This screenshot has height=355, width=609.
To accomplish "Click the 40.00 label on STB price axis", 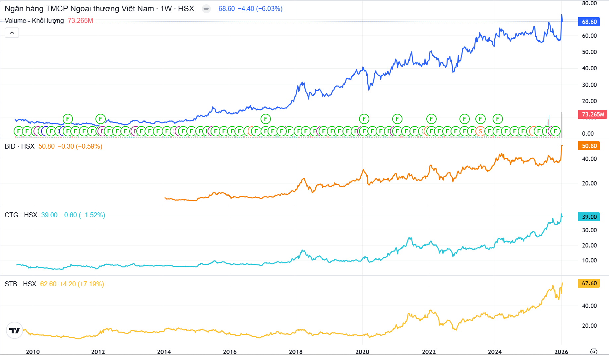I will 589,306.
